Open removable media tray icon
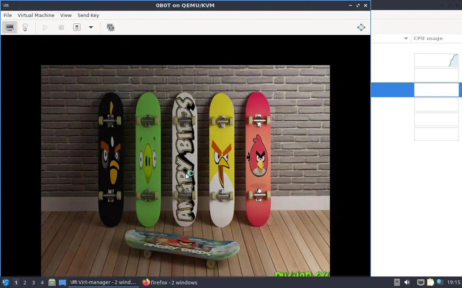Viewport: 462px width, 288px height. click(x=397, y=282)
